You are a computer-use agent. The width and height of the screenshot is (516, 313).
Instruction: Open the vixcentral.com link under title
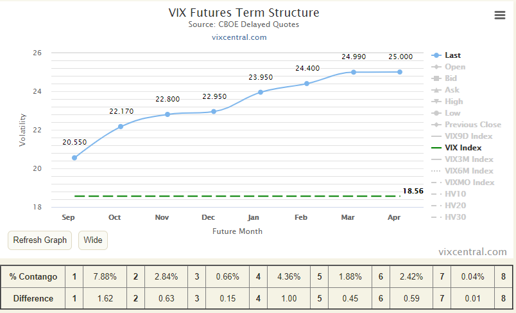239,37
